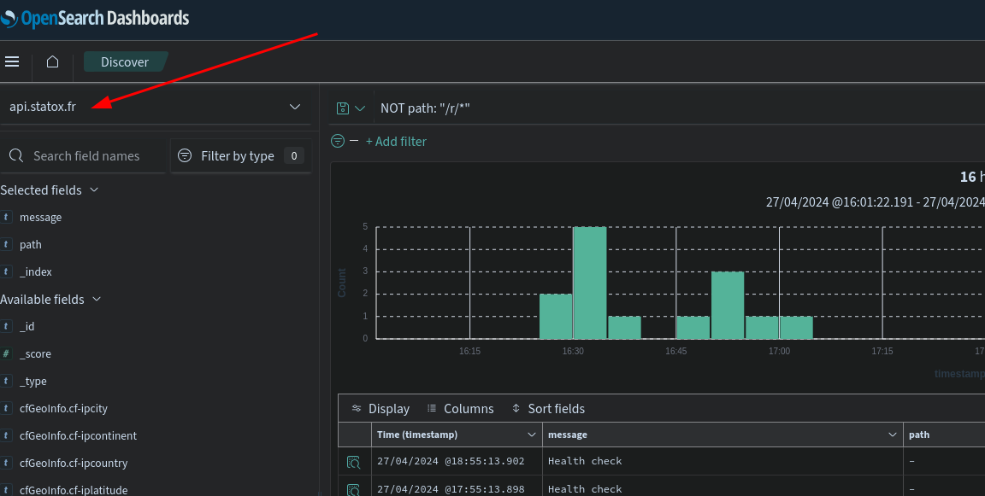Click the message field type icon
985x496 pixels.
coord(6,217)
